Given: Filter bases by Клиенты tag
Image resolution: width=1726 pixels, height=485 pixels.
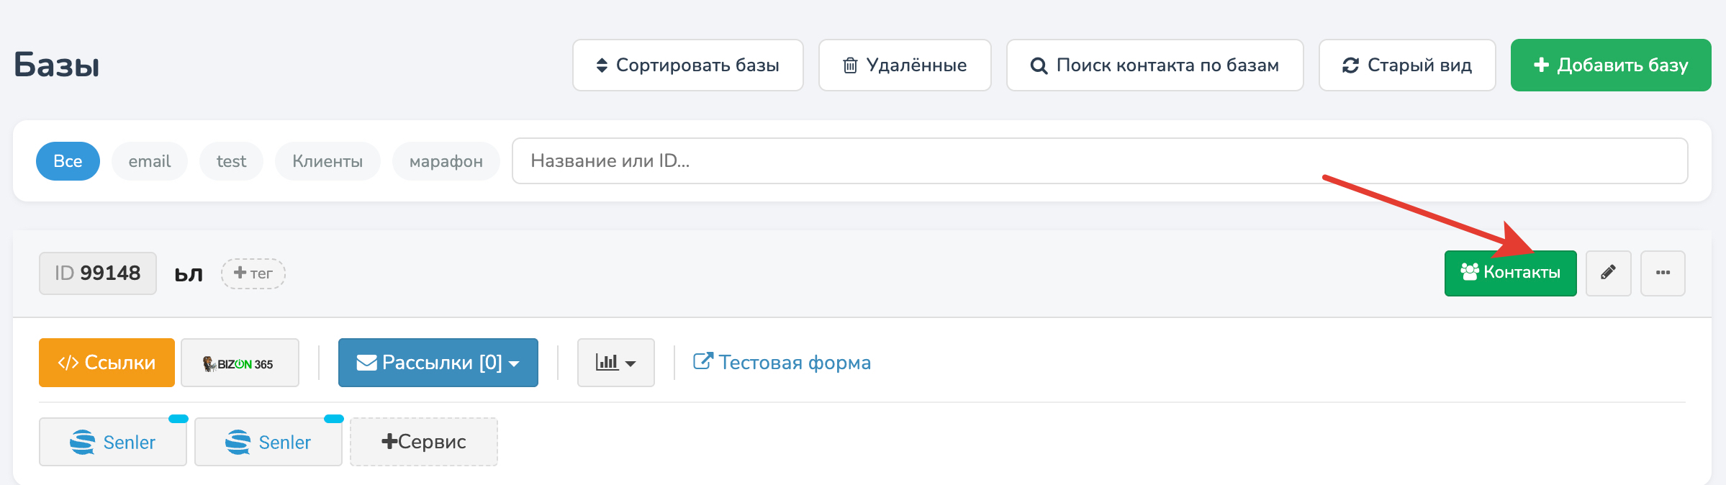Looking at the screenshot, I should (327, 161).
